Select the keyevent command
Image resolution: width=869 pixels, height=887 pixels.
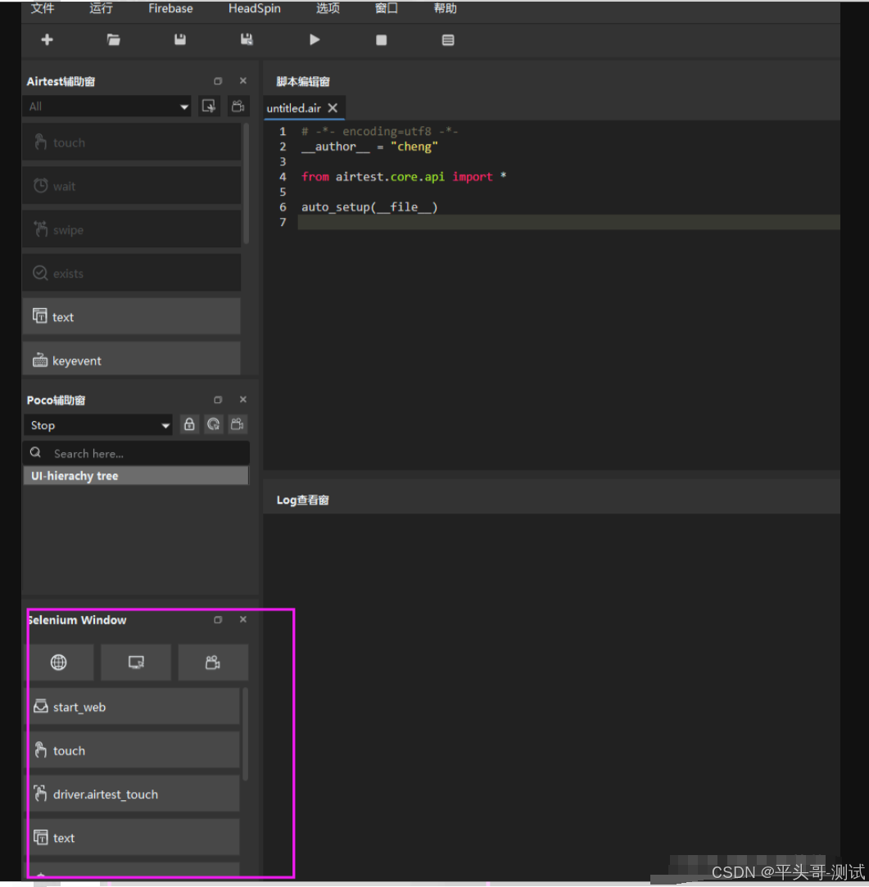[x=131, y=359]
